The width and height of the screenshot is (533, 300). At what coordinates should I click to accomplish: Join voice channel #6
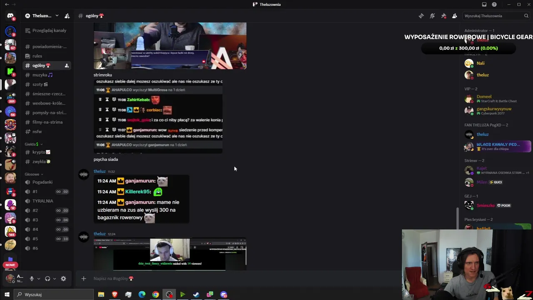(47, 248)
